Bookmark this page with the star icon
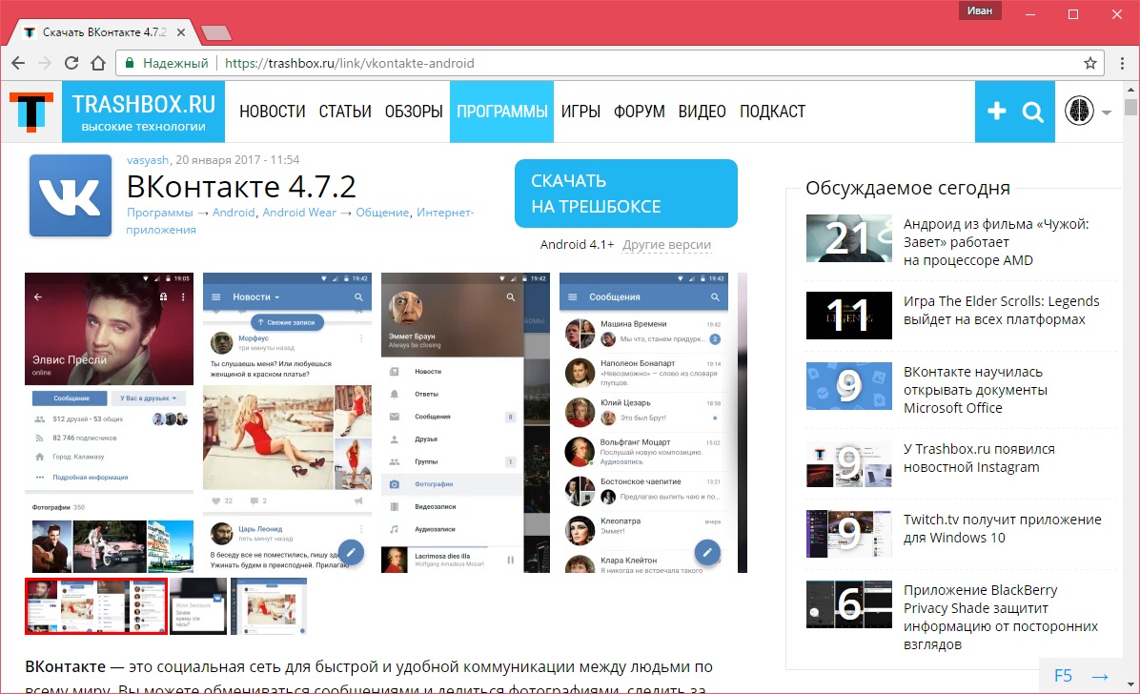Image resolution: width=1140 pixels, height=694 pixels. (x=1089, y=63)
